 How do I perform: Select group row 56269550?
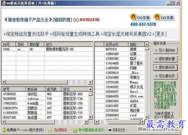click(x=45, y=99)
